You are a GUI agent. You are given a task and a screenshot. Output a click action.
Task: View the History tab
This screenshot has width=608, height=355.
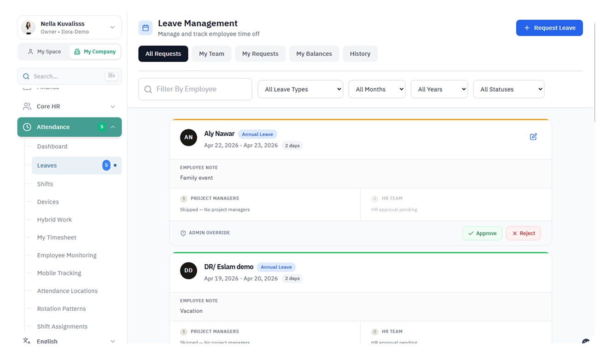click(x=360, y=54)
